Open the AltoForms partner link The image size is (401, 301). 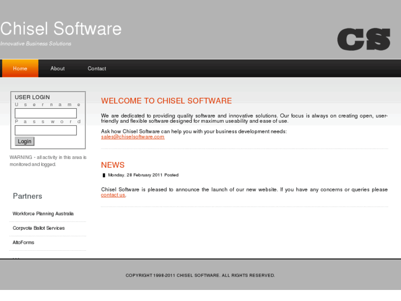(23, 242)
